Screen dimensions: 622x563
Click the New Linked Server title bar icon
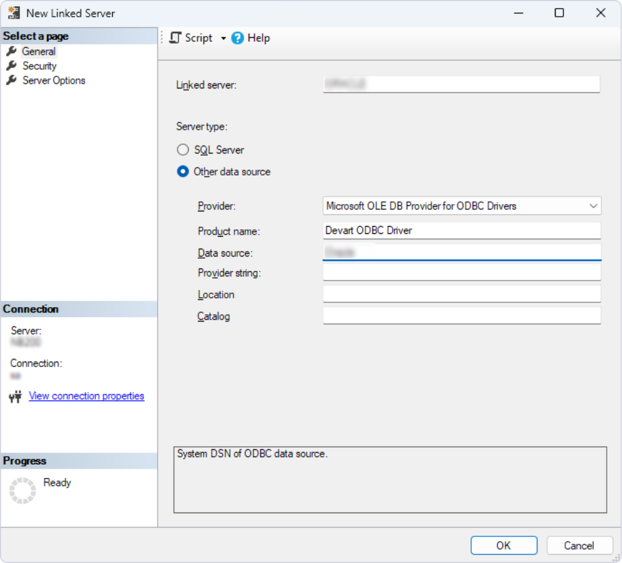pyautogui.click(x=13, y=13)
